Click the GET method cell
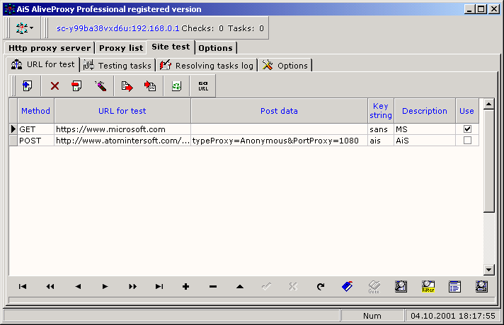The image size is (504, 325). (x=36, y=129)
